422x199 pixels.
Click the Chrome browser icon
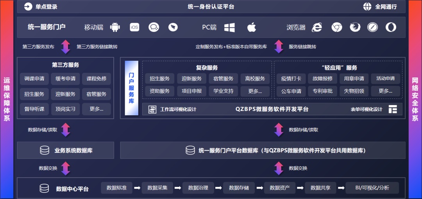(336, 27)
